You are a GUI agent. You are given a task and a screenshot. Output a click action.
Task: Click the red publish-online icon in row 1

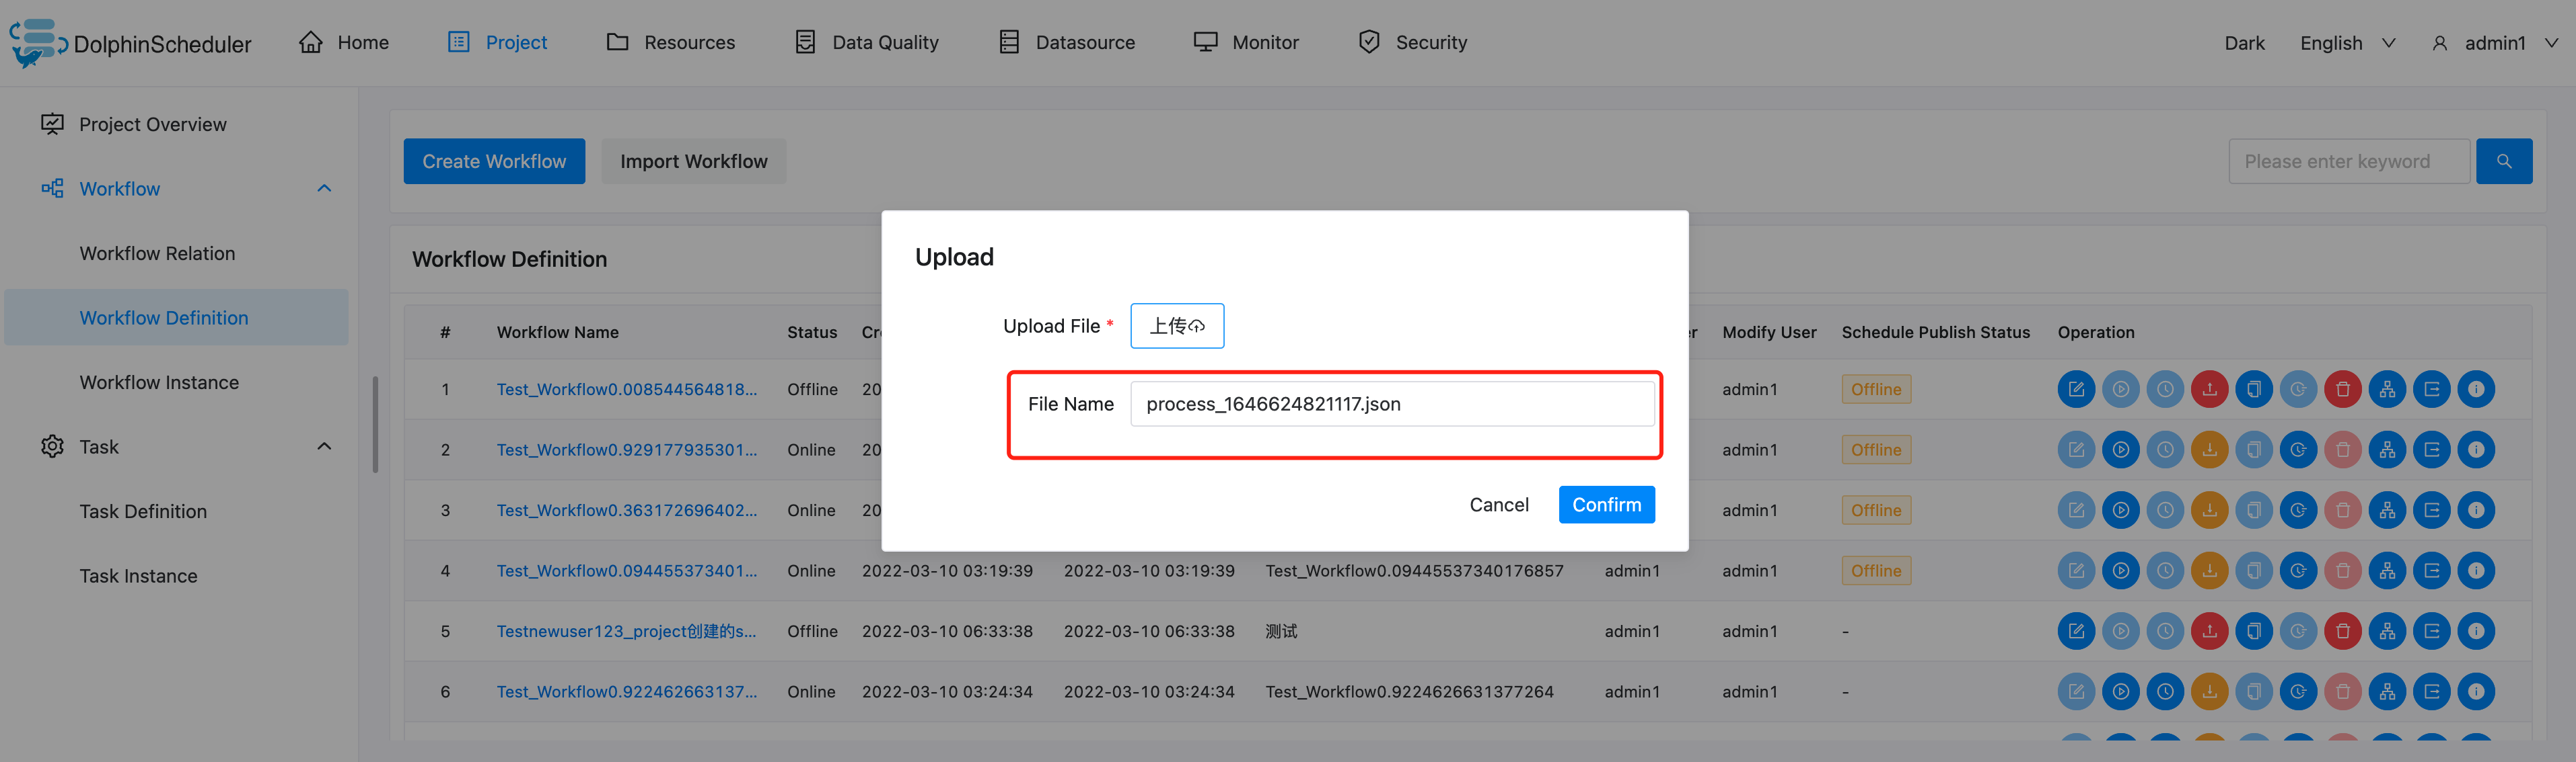(2209, 390)
